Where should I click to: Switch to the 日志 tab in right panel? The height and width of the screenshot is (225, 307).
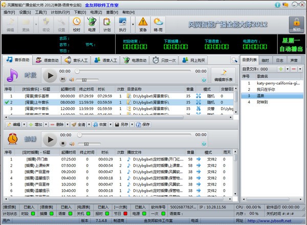(x=279, y=60)
